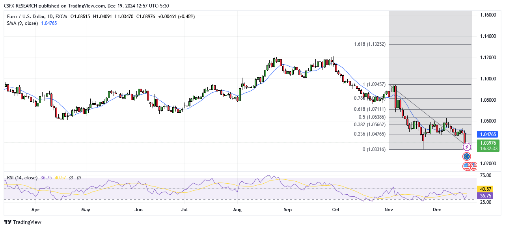Click the 1.16000 price axis label

click(488, 15)
